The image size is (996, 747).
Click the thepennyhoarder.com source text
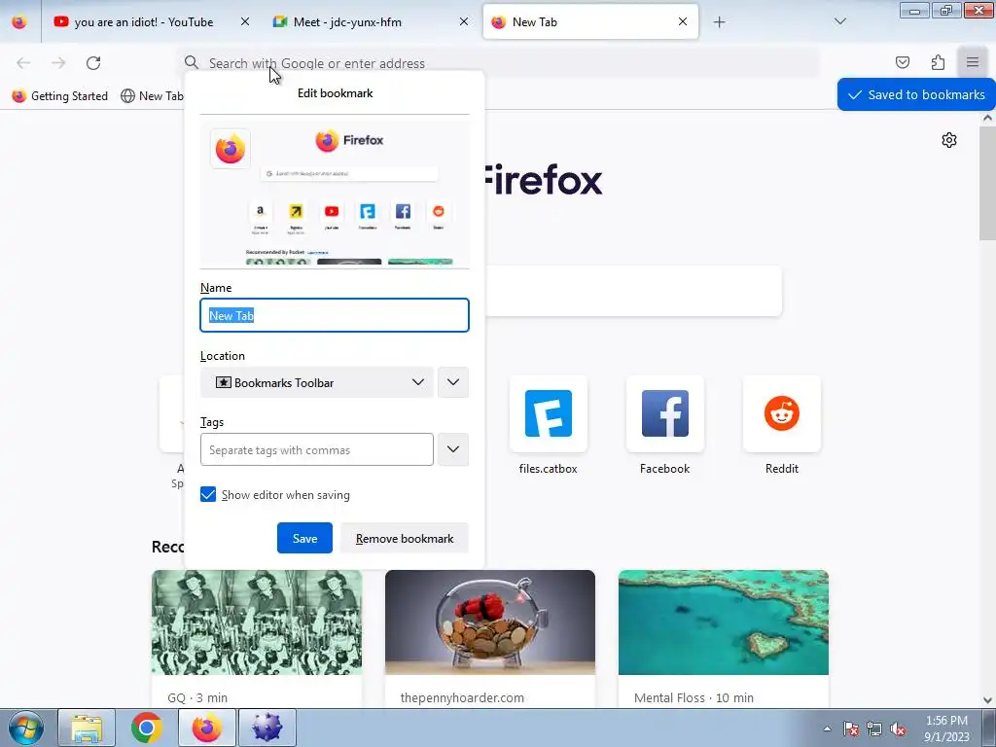coord(462,697)
